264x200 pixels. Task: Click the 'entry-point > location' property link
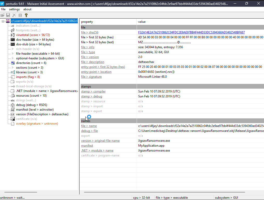pyautogui.click(x=96, y=72)
